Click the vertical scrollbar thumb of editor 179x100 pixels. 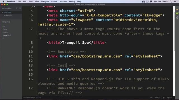tap(174, 31)
